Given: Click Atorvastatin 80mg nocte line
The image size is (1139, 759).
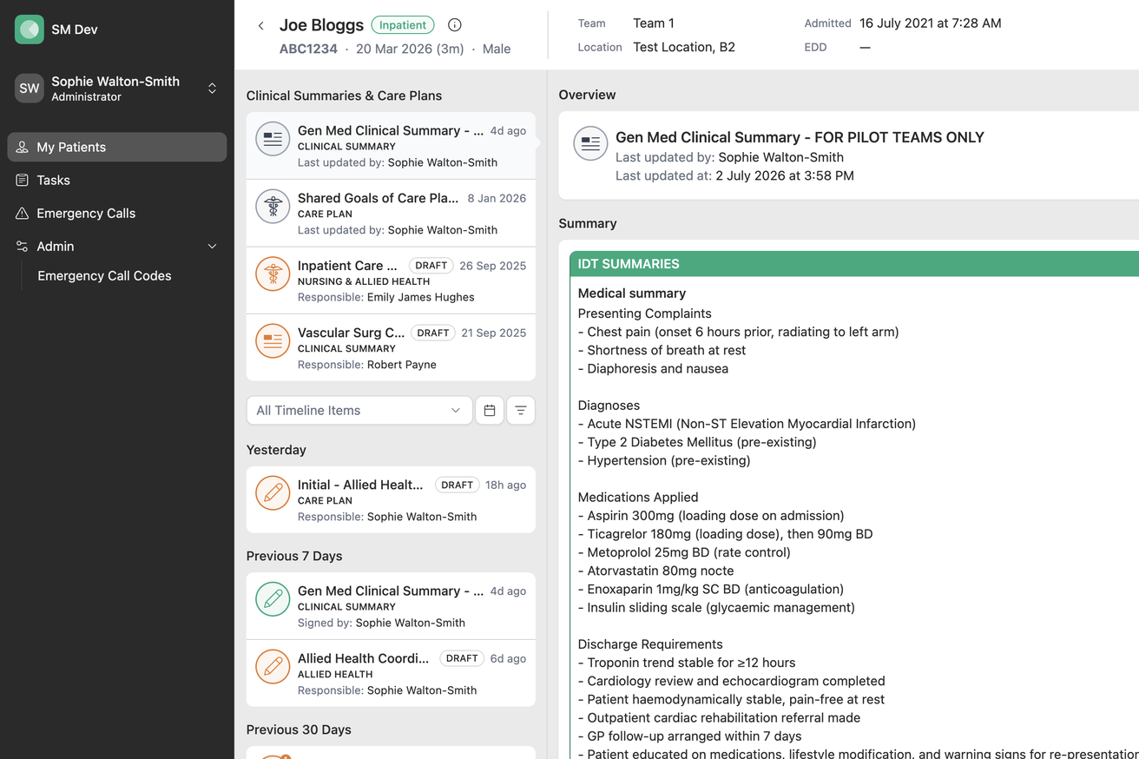Looking at the screenshot, I should click(655, 571).
